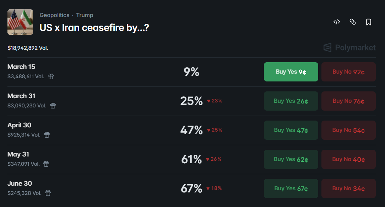Click the gift icon beside March 31
The image size is (385, 207).
pos(53,105)
